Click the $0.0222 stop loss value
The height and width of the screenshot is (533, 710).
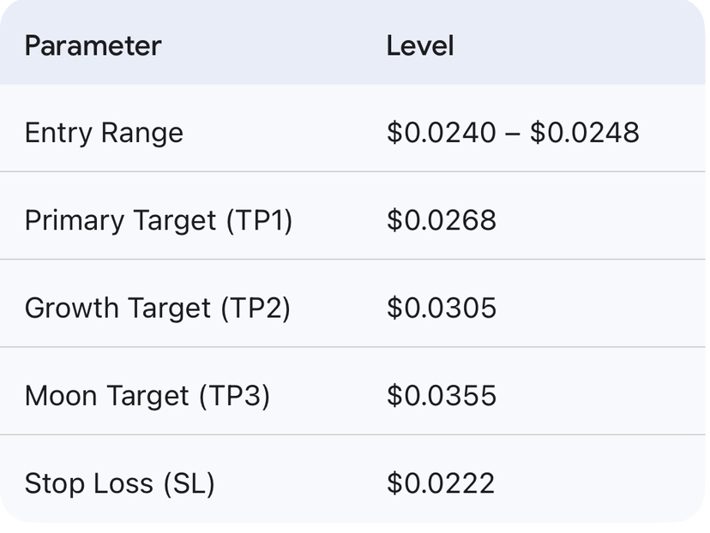tap(441, 483)
